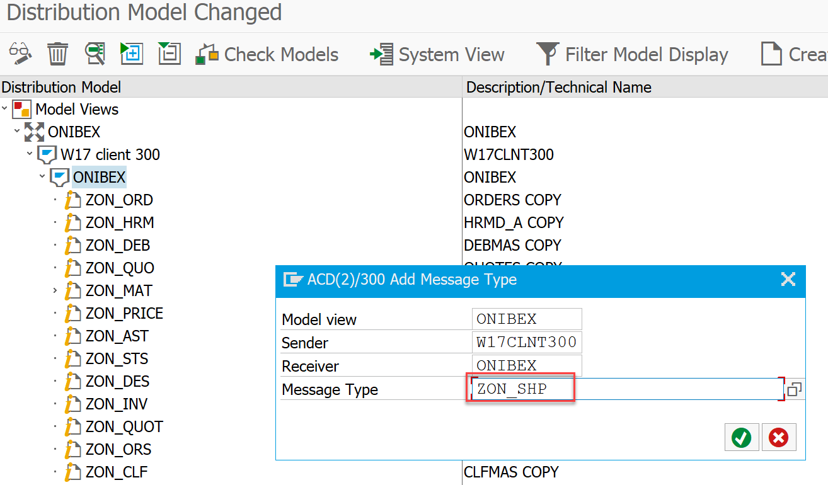Click the Message Type input field
The height and width of the screenshot is (485, 828).
click(624, 389)
